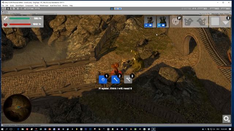Expand inventory with the down triangle
The height and width of the screenshot is (131, 234).
(226, 23)
